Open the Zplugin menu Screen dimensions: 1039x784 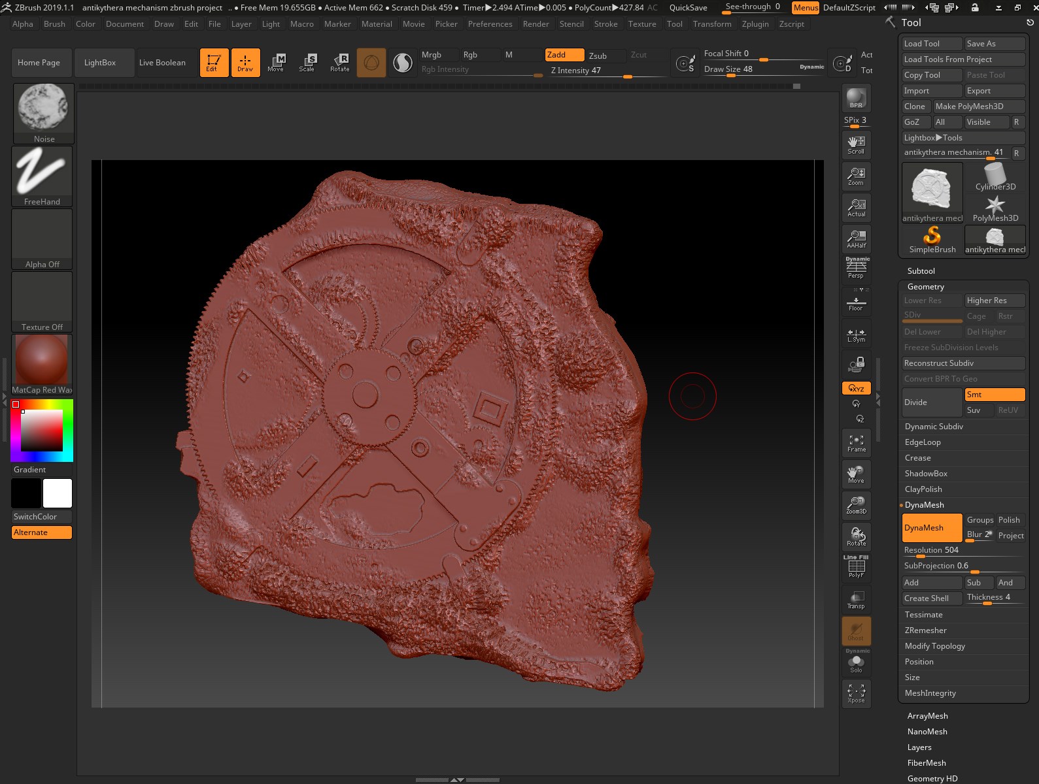(755, 24)
